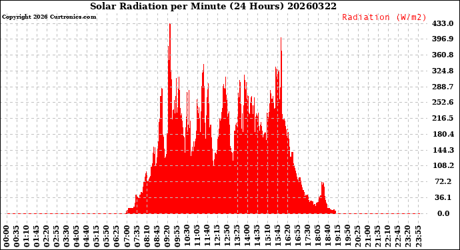Click the 'Radiation (W/m2)' legend label
This screenshot has height=250, width=460.
pos(384,17)
